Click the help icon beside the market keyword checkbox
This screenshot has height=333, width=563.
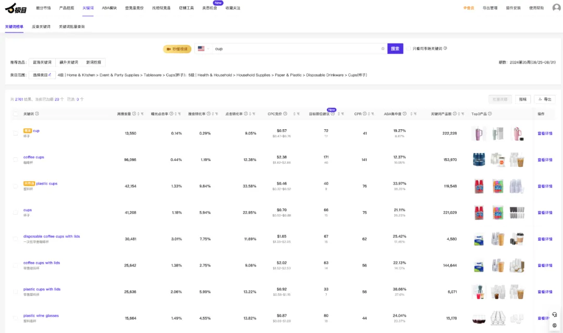click(445, 48)
